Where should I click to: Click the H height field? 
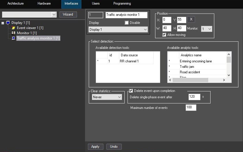(182, 28)
